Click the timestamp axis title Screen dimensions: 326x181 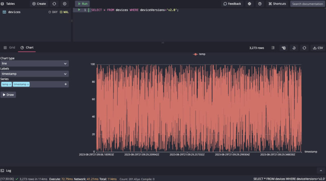pos(311,152)
